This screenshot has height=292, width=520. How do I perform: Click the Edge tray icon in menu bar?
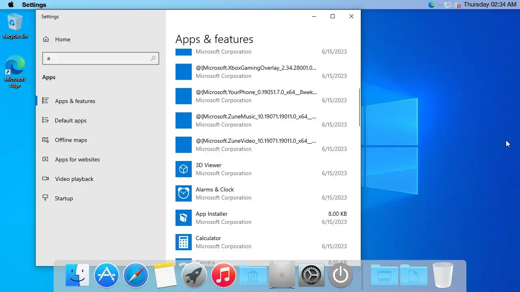(x=431, y=5)
